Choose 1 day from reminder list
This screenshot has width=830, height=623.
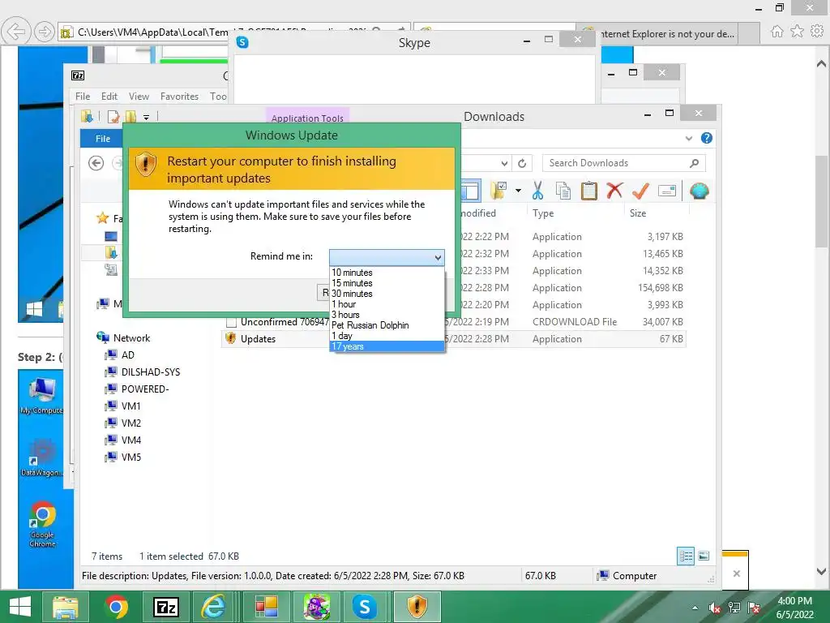click(387, 336)
